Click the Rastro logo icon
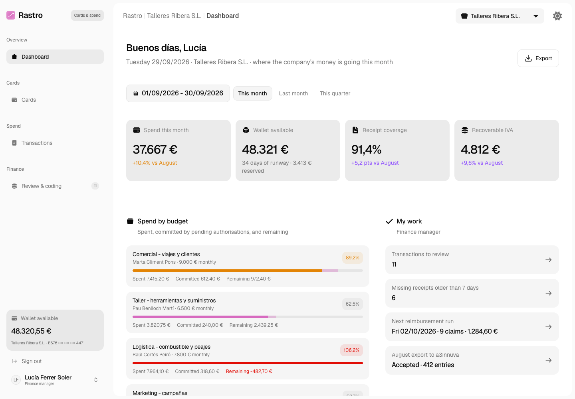 (11, 15)
